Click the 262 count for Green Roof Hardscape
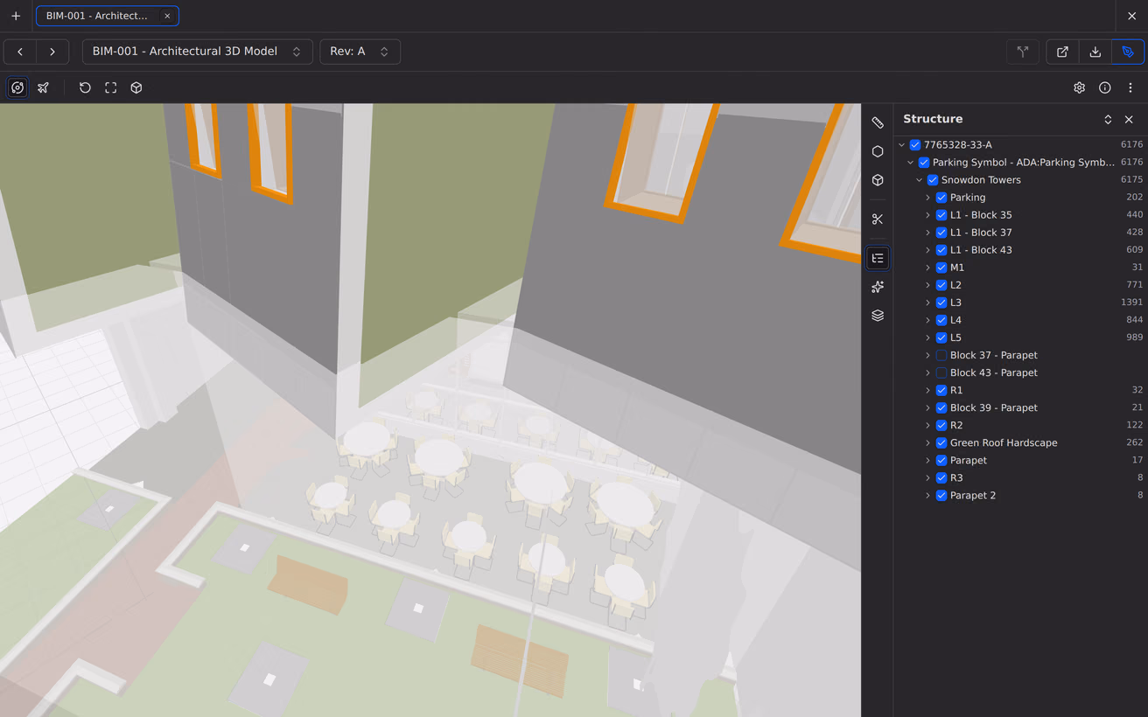This screenshot has height=717, width=1148. click(1135, 442)
